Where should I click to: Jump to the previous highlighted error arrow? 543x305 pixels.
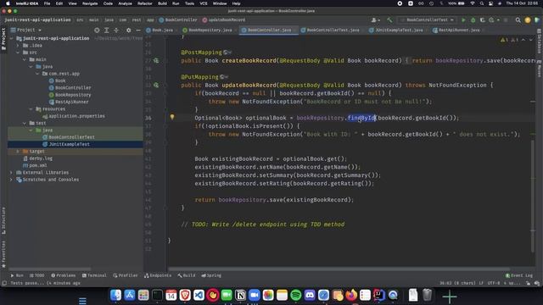pyautogui.click(x=523, y=40)
